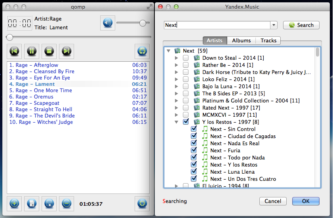
Task: Expand Platinum & Gold Collection album
Action: (176, 100)
